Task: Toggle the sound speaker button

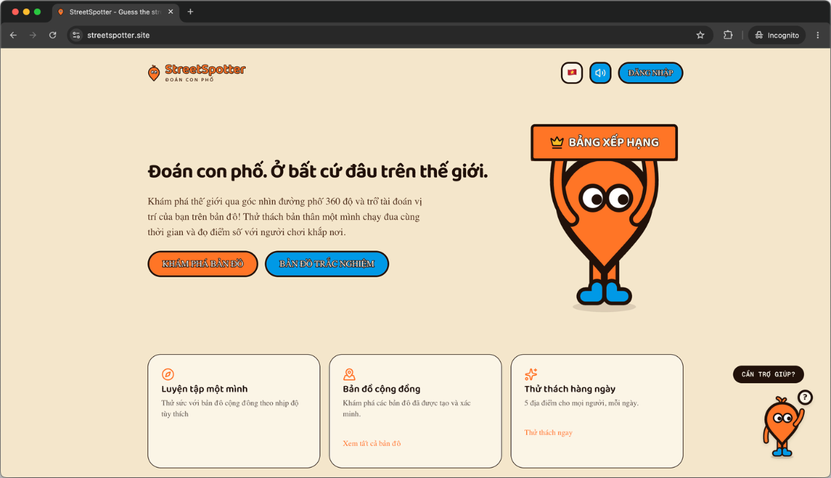Action: pyautogui.click(x=600, y=73)
